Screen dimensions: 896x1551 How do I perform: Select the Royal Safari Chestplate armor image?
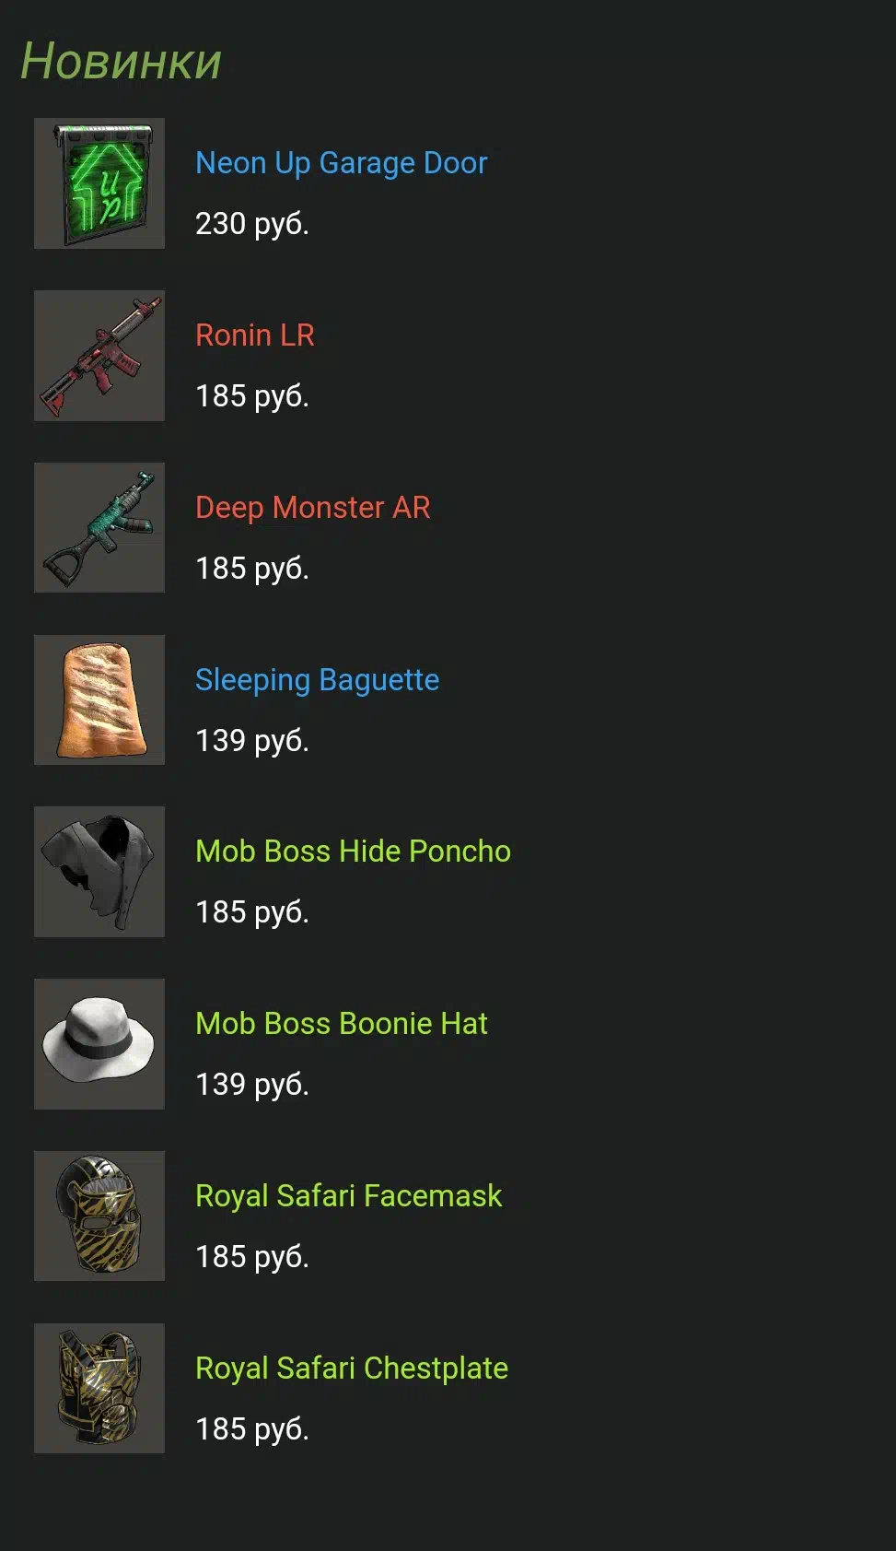point(99,1388)
